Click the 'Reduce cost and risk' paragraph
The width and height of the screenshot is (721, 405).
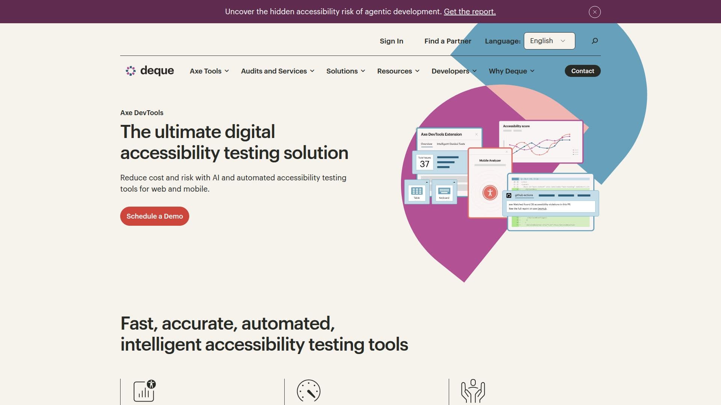[233, 183]
